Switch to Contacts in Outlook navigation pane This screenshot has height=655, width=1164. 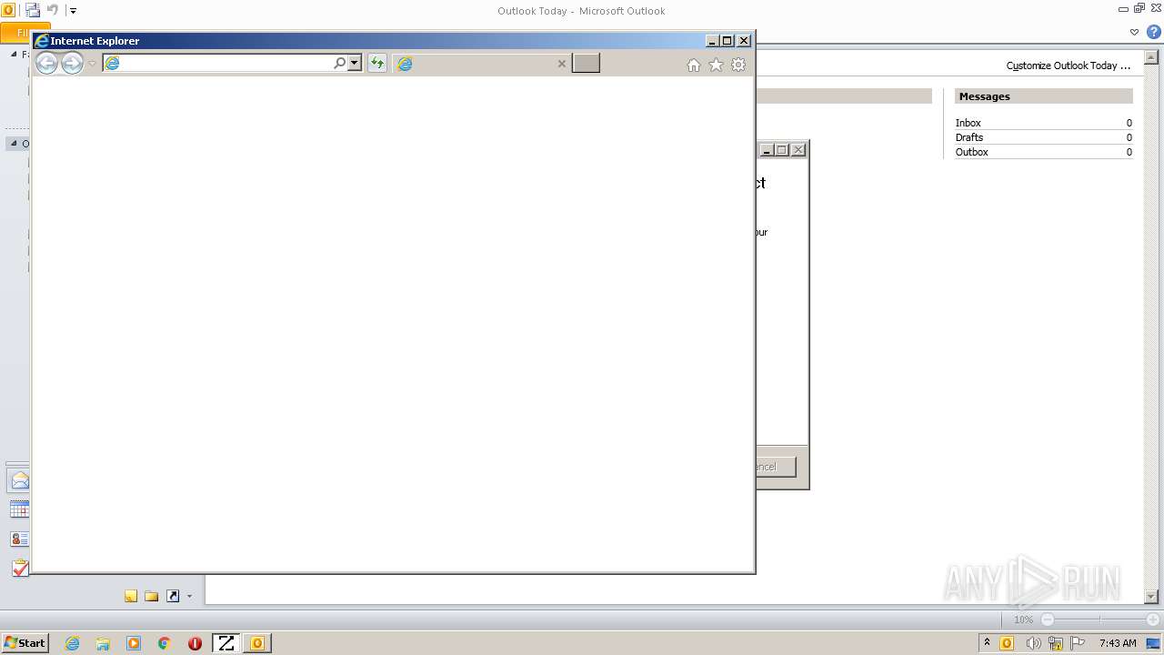[x=19, y=539]
